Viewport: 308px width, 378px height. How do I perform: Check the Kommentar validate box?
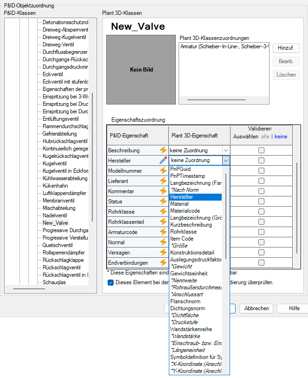point(261,191)
